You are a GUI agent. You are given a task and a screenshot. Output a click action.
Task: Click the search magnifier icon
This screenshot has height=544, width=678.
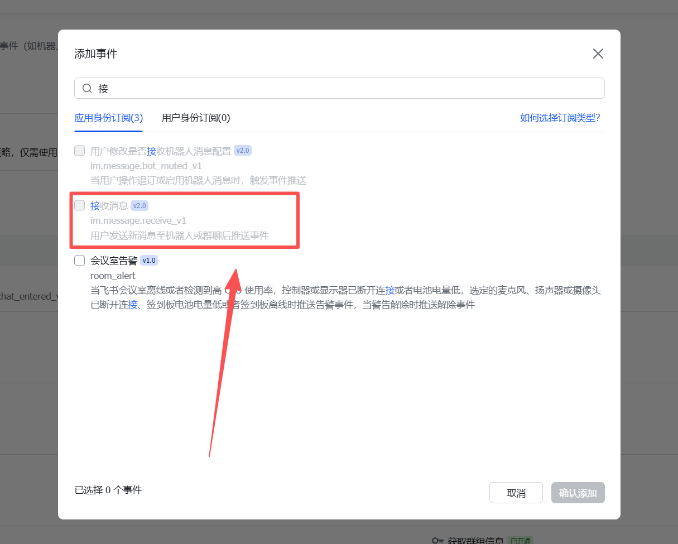pos(87,88)
